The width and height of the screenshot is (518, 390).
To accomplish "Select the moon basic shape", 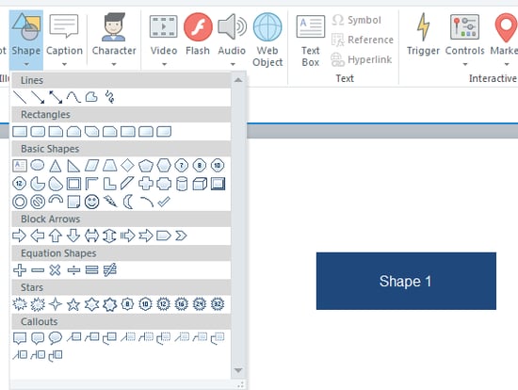I will tap(128, 202).
